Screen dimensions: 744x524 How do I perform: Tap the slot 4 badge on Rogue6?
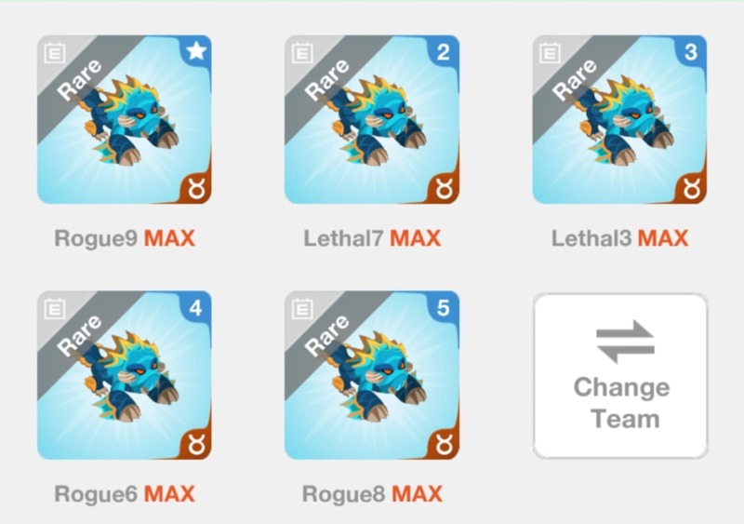(196, 308)
